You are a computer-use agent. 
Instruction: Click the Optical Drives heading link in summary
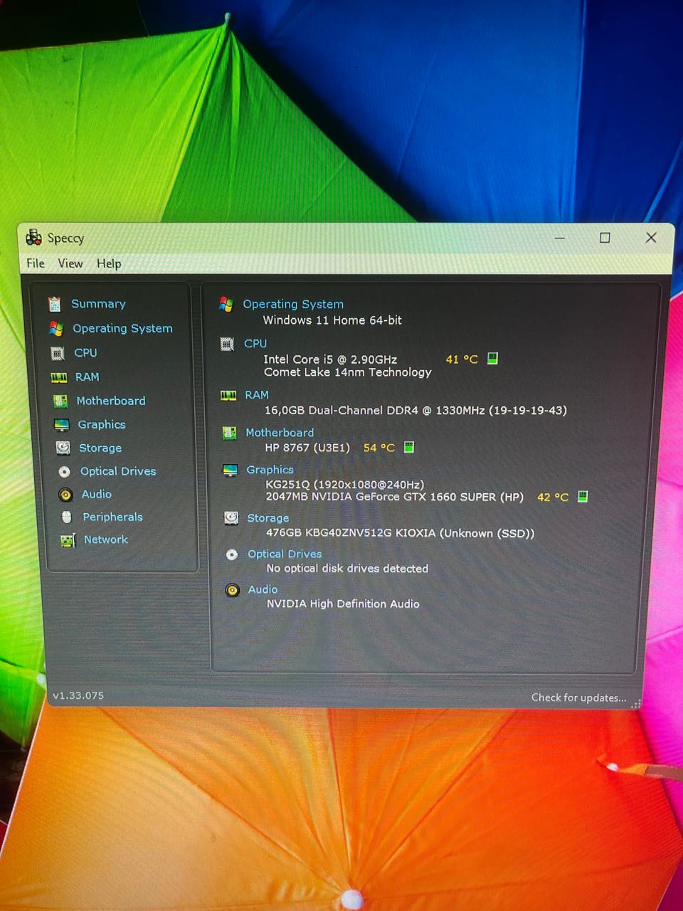(285, 554)
